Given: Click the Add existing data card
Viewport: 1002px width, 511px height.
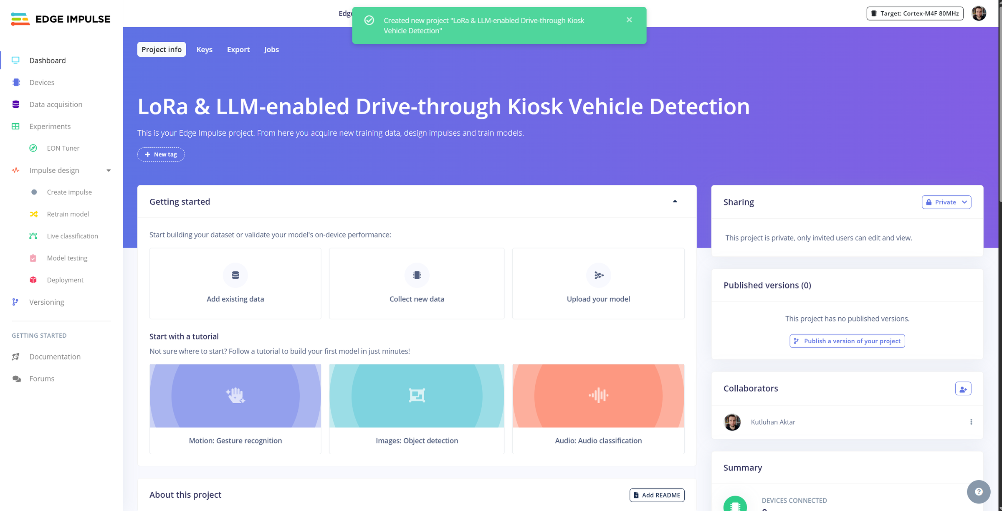Looking at the screenshot, I should [235, 283].
